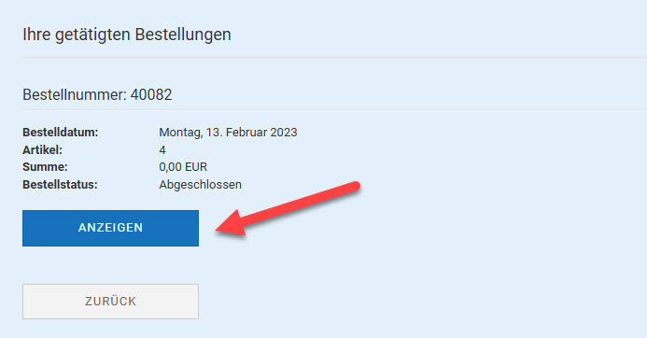Click the 'Ihre getätigten Bestellungen' heading
Screen dimensions: 647x338
[x=127, y=35]
